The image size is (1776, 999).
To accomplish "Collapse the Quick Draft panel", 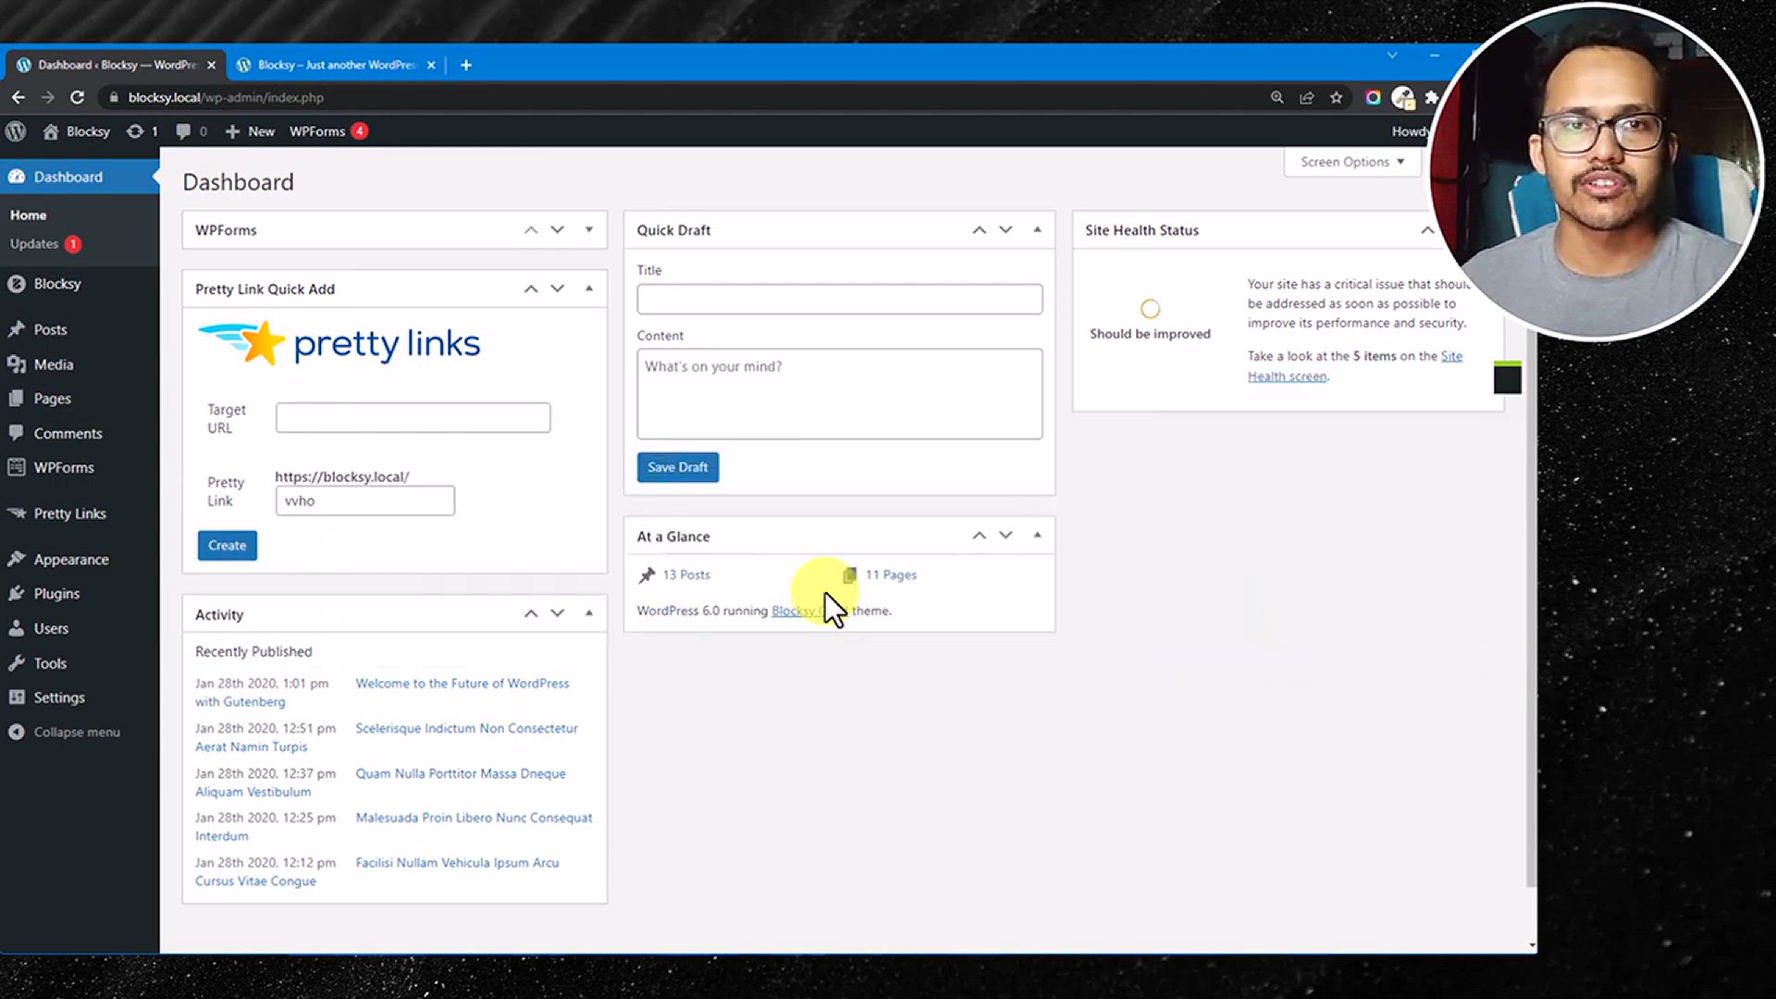I will pos(1037,229).
